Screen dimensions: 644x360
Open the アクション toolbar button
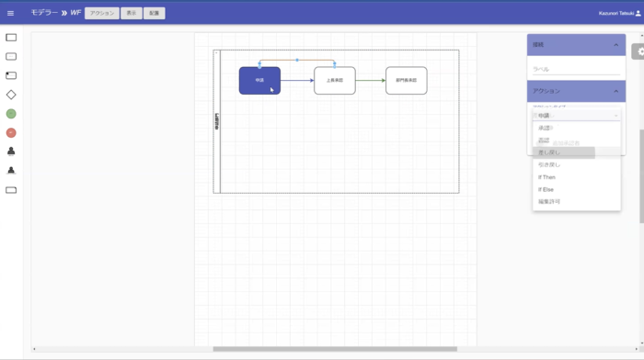pyautogui.click(x=102, y=13)
